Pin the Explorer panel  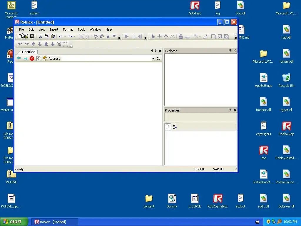(230, 50)
